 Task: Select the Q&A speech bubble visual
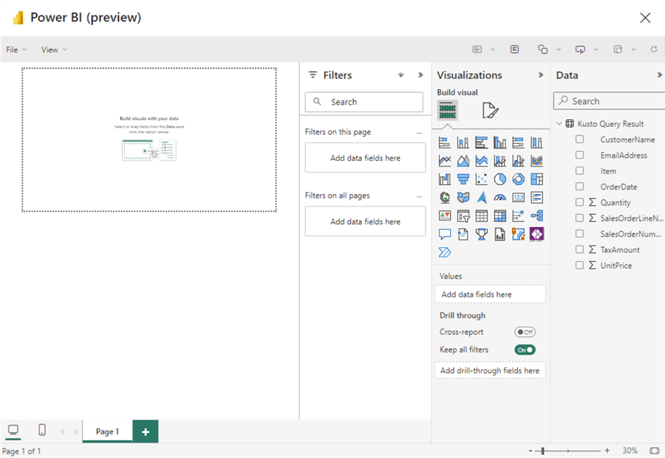click(445, 235)
